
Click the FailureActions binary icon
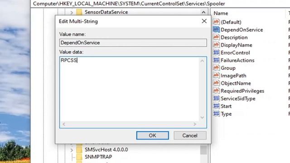click(x=216, y=60)
